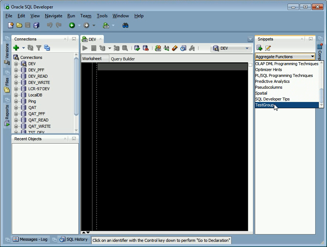Open the Messages - Log panel

click(x=31, y=239)
